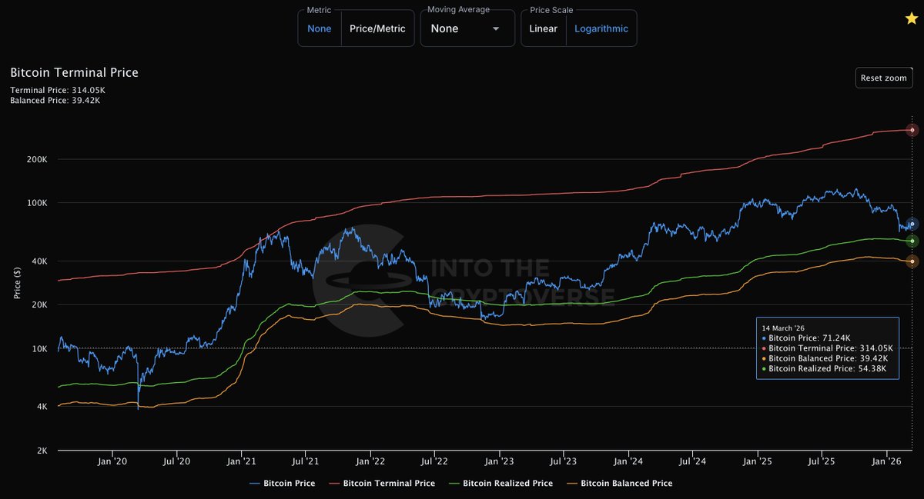
Task: Click the Jul '21 x-axis label
Action: (x=306, y=462)
